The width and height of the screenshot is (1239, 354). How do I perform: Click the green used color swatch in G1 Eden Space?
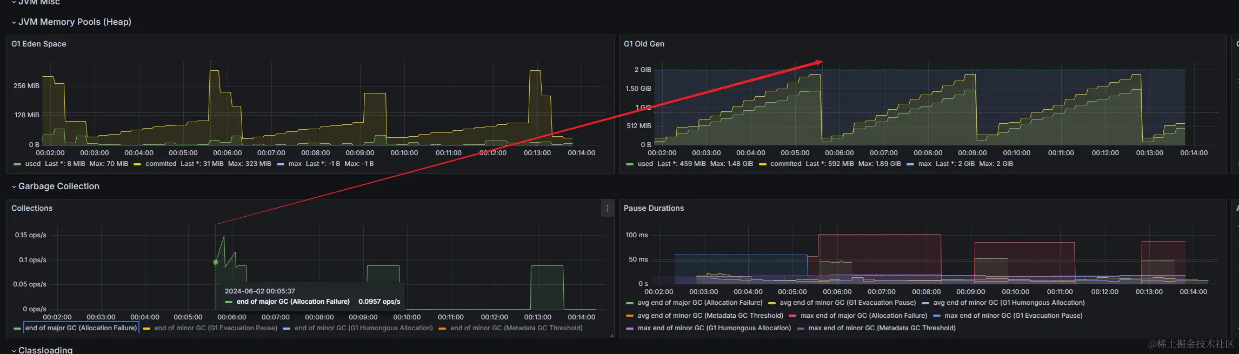[x=17, y=164]
